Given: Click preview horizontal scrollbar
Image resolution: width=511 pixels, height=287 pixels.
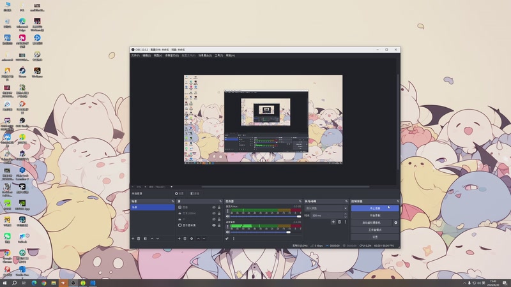Looking at the screenshot, I should point(286,187).
